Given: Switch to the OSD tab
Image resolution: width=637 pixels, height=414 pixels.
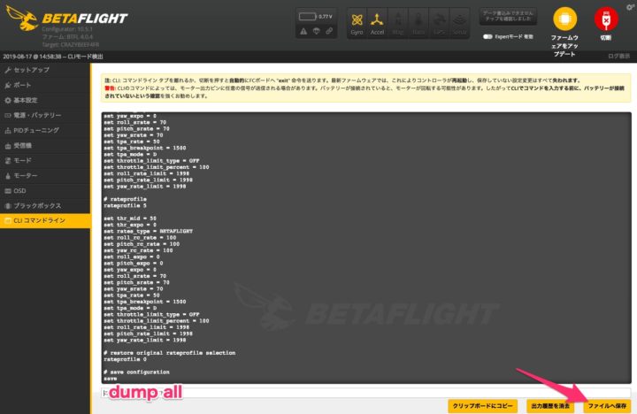Looking at the screenshot, I should point(18,189).
